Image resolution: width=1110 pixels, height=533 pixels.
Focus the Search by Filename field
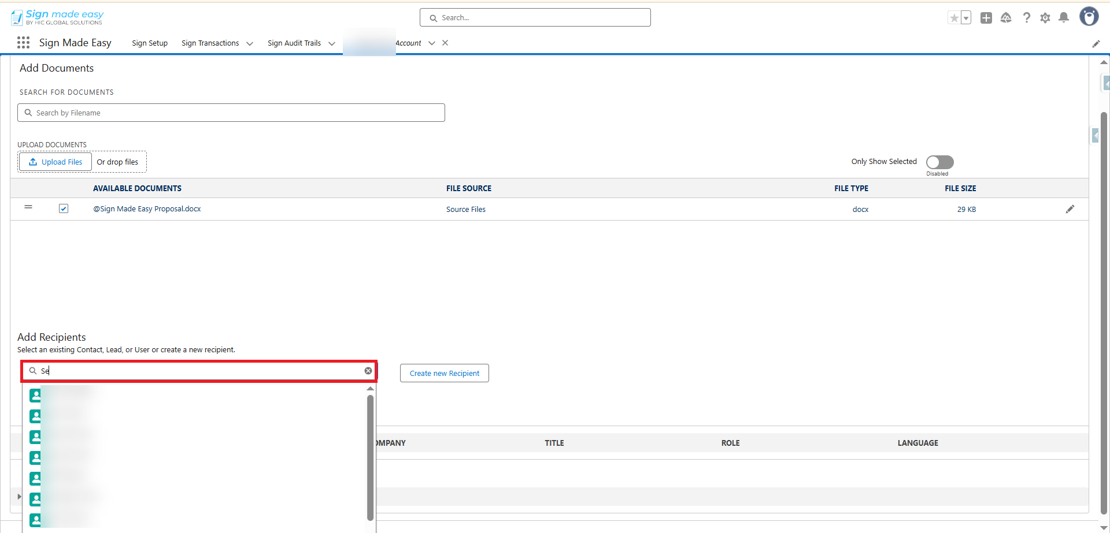[x=231, y=113]
